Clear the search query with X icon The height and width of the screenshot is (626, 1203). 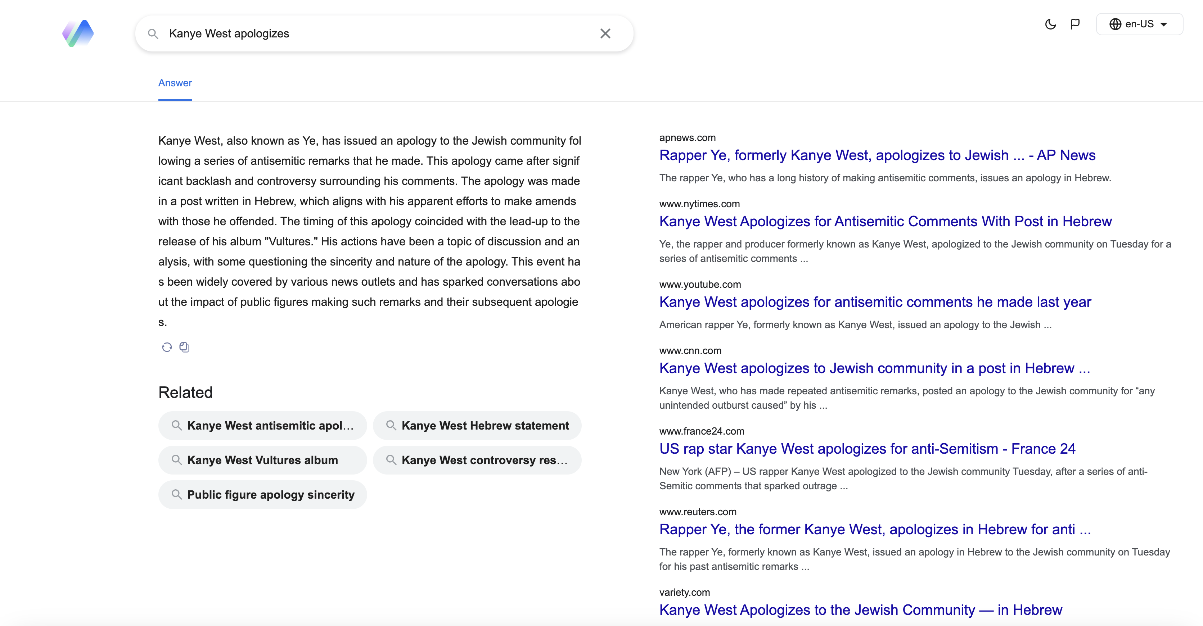605,33
